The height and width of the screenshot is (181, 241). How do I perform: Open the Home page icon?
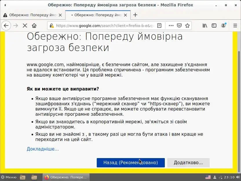click(x=34, y=26)
